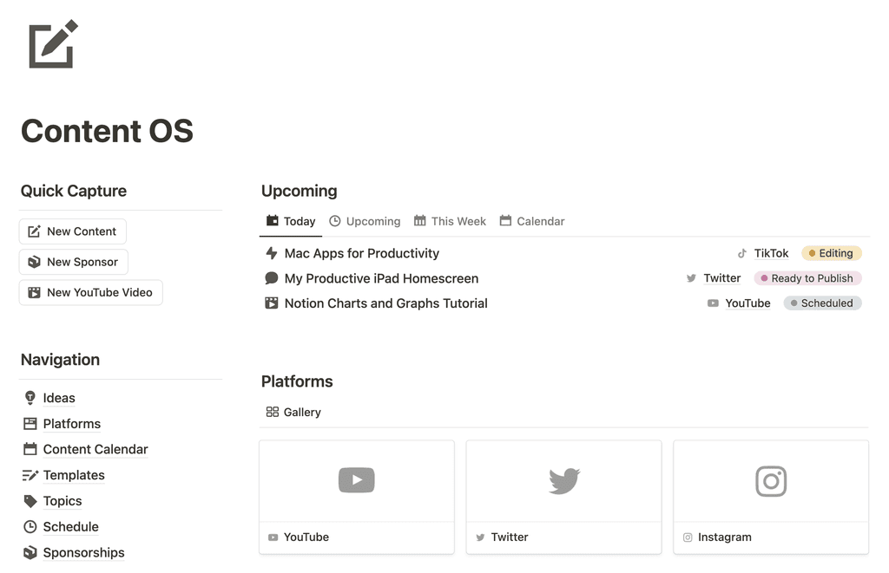Click the lightning bolt beside Mac Apps for Productivity

pyautogui.click(x=271, y=253)
